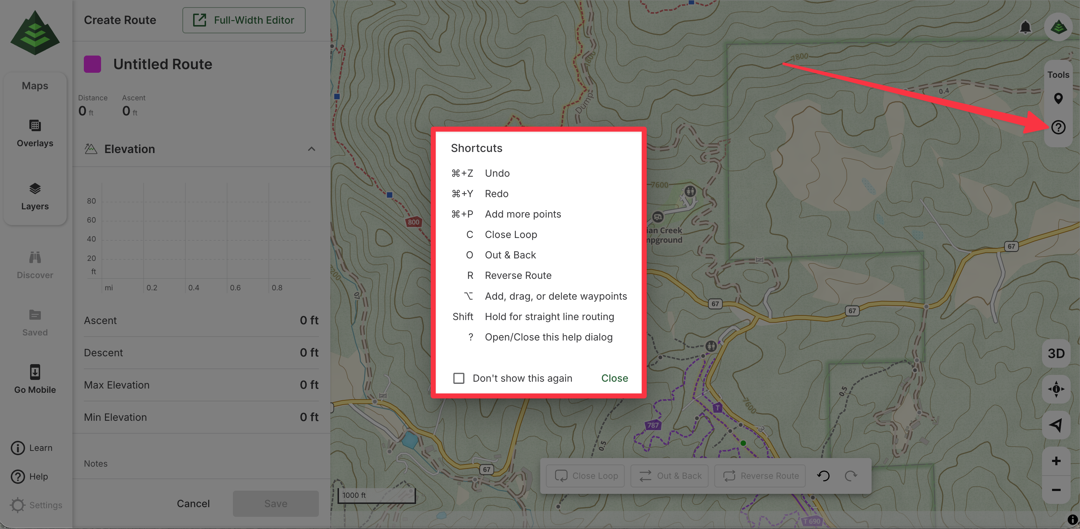The height and width of the screenshot is (529, 1080).
Task: Close the Shortcuts dialog
Action: click(614, 378)
